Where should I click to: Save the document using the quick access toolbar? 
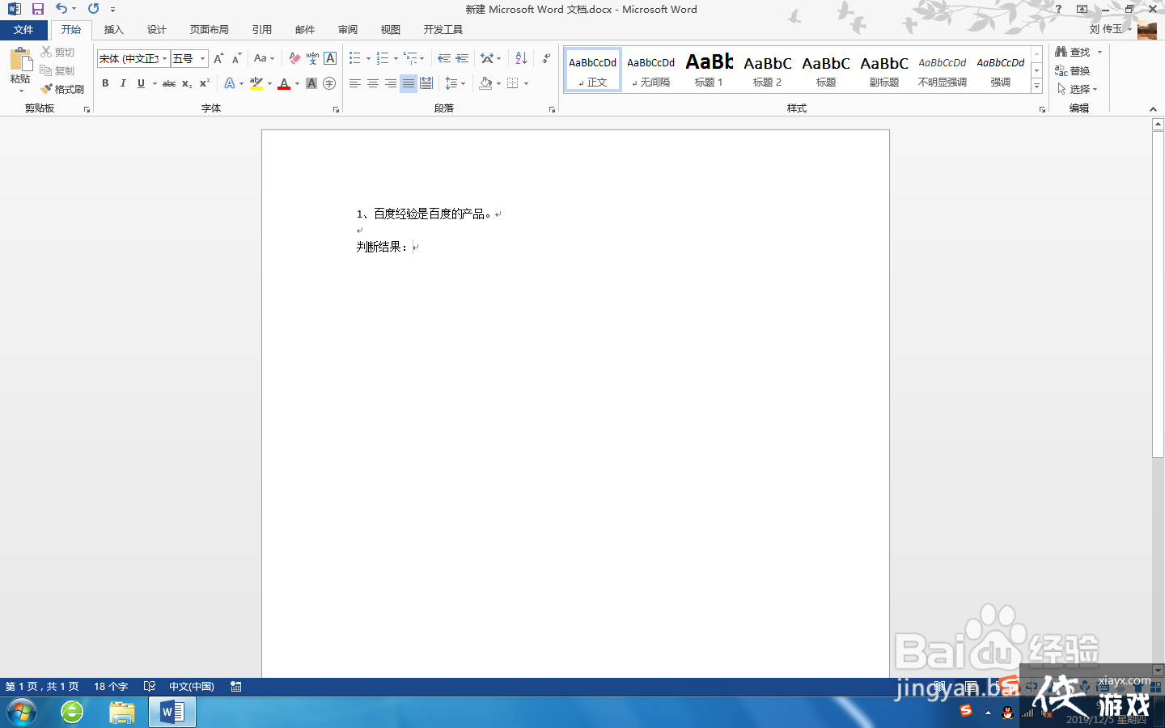37,9
